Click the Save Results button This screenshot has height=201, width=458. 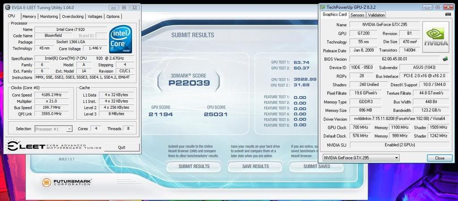coord(255,166)
